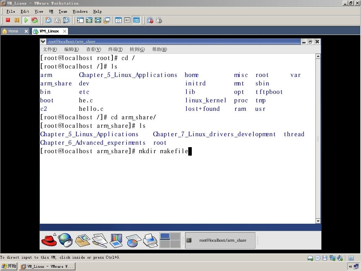
Task: Open the summary view with wrench icon
Action: tap(118, 20)
